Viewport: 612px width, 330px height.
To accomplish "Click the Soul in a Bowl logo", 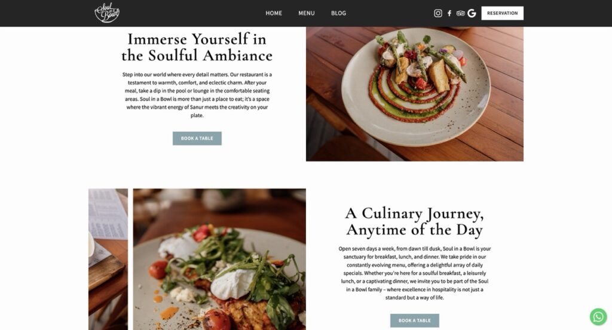I will click(107, 13).
